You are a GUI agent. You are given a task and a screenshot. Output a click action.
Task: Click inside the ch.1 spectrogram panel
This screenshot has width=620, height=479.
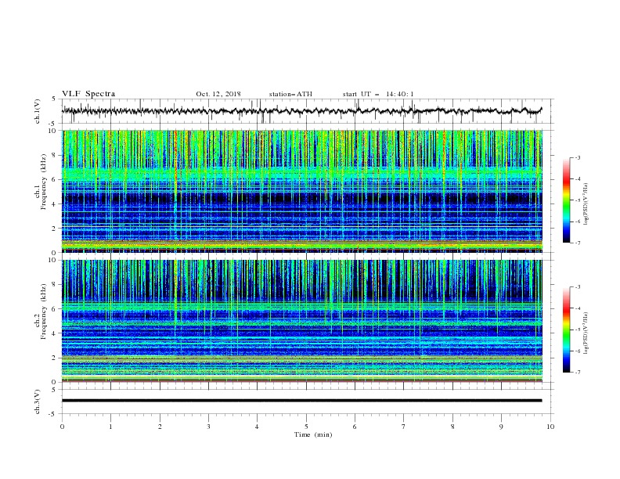tap(302, 191)
